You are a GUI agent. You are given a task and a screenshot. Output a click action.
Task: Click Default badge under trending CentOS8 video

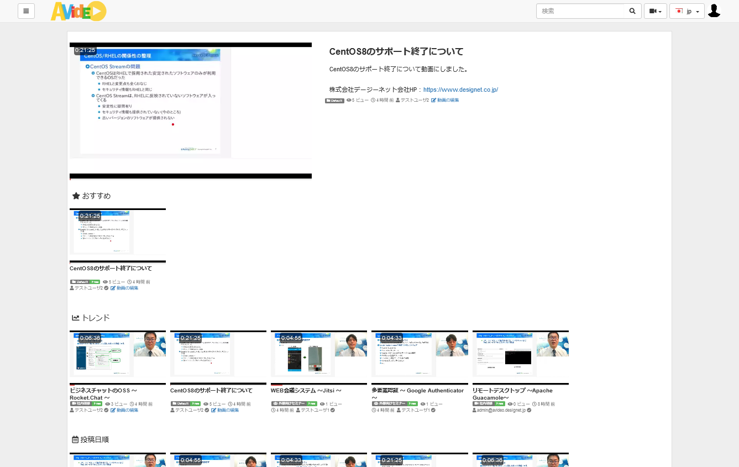(x=180, y=404)
